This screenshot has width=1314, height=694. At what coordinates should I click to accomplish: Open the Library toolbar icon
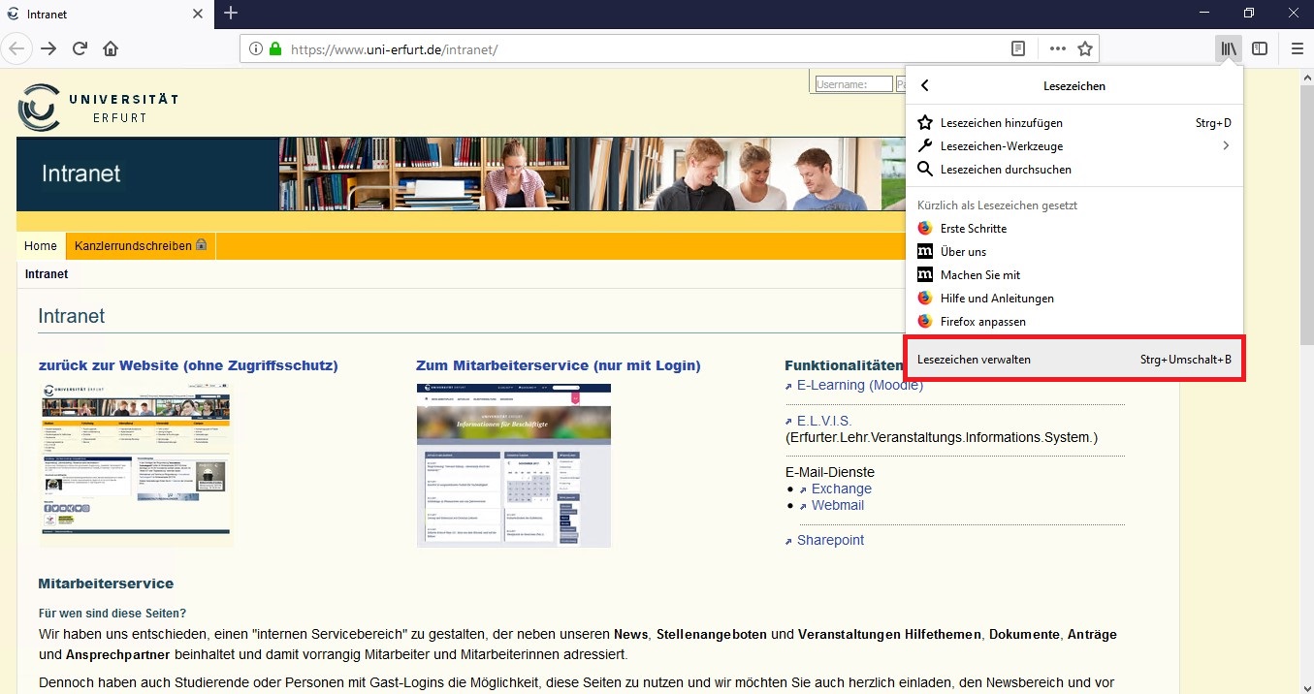[x=1228, y=48]
